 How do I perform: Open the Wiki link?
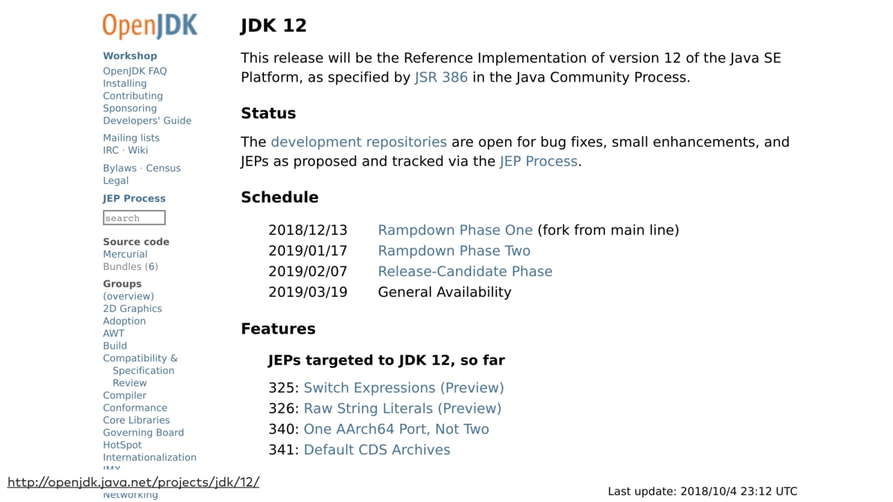pos(138,150)
